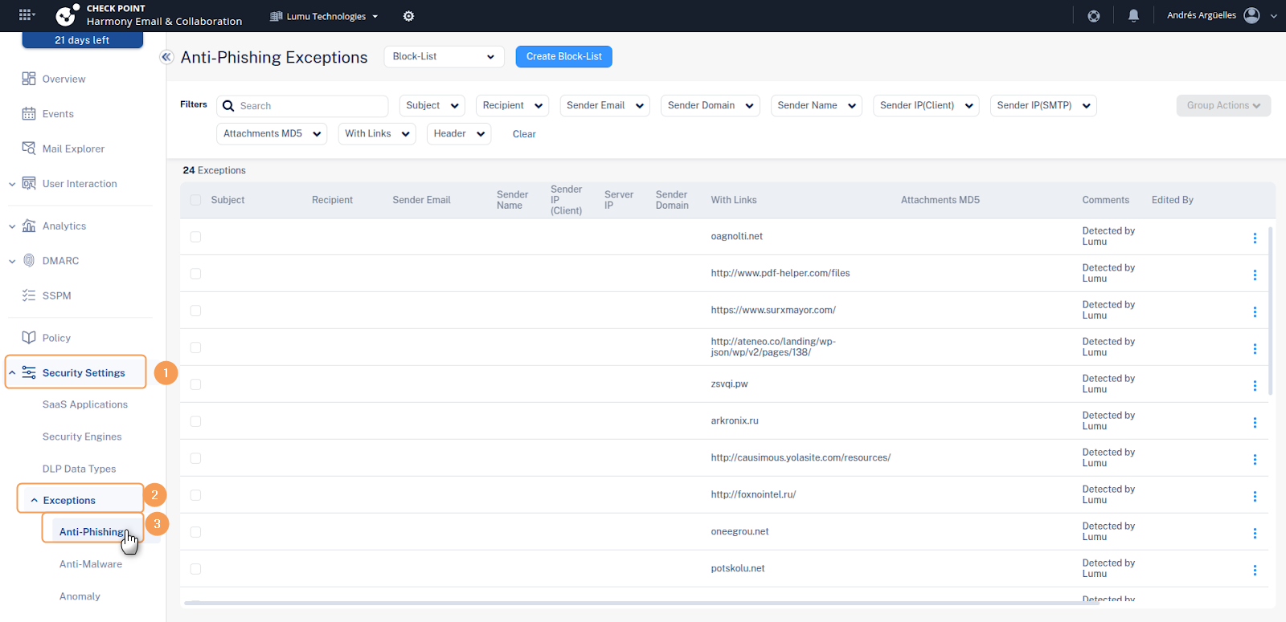The image size is (1286, 622).
Task: Click the settings gear in top bar
Action: tap(408, 16)
